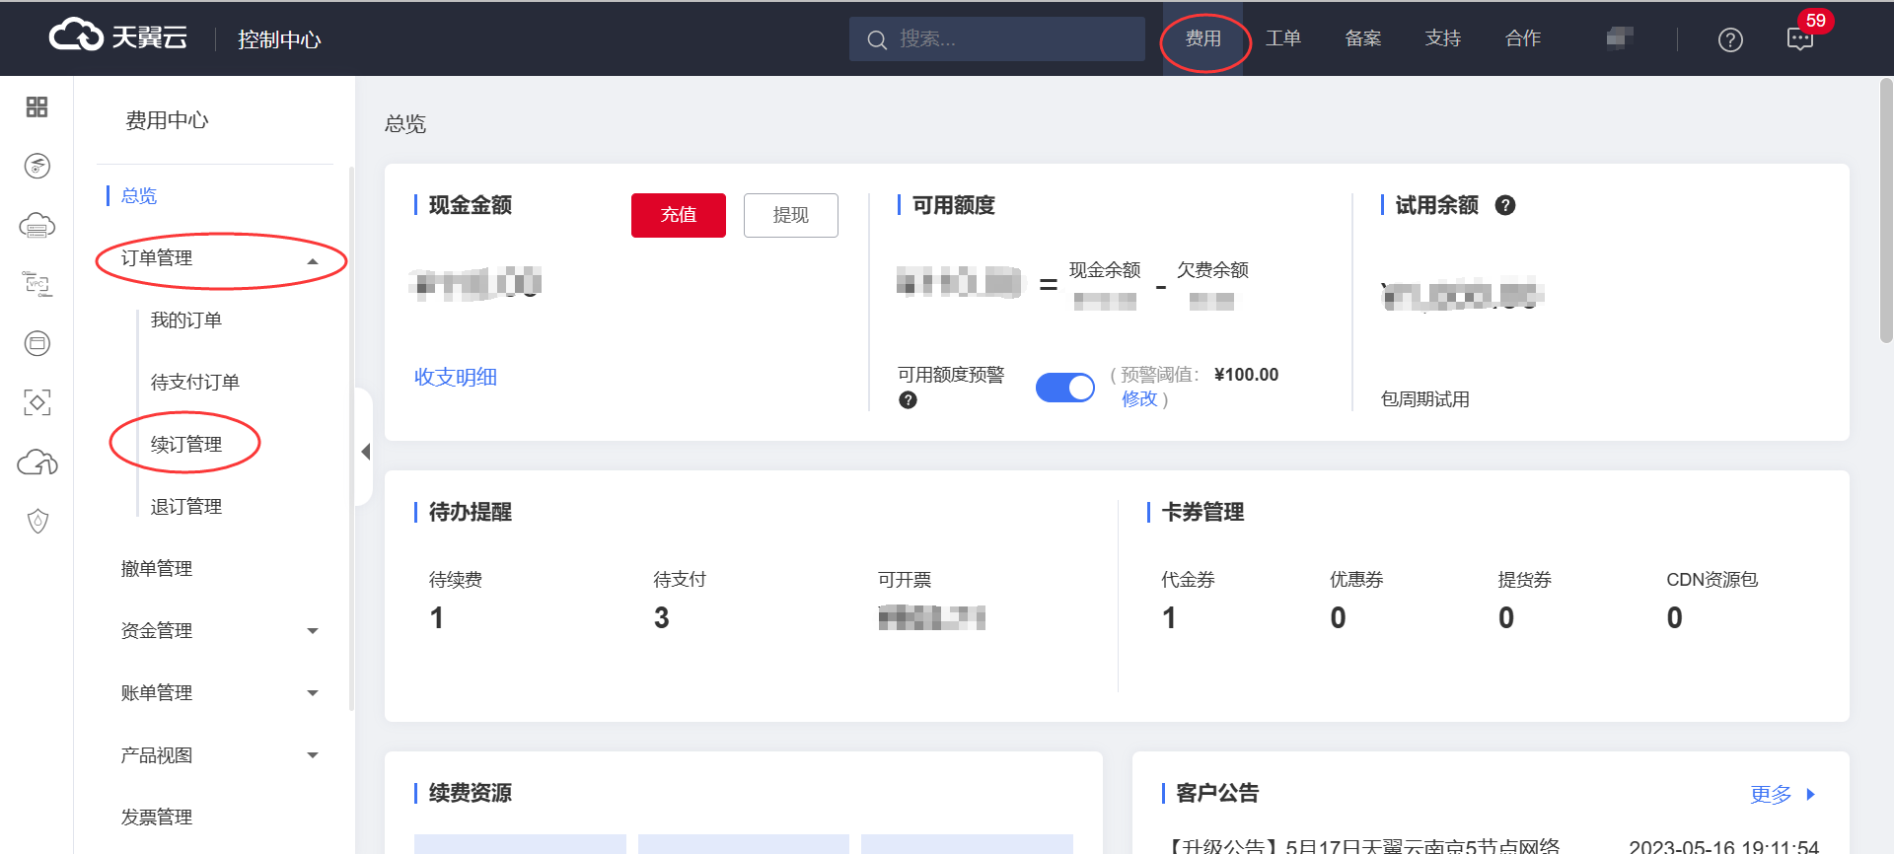Viewport: 1894px width, 854px height.
Task: Expand the 账单管理 menu section
Action: tap(313, 693)
